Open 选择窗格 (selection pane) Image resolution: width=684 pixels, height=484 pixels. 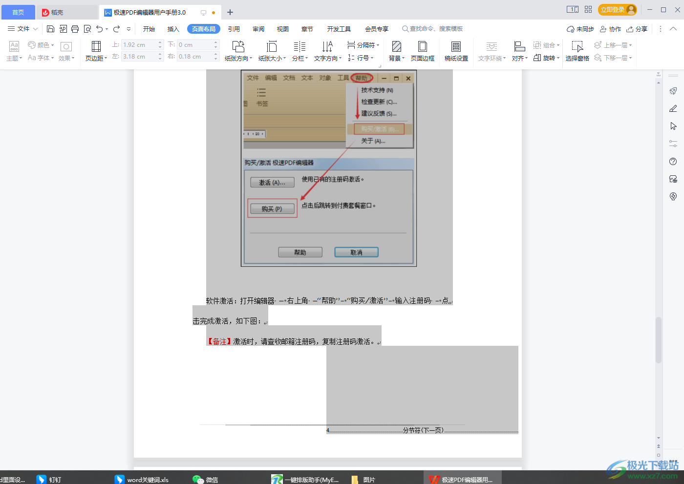(577, 51)
